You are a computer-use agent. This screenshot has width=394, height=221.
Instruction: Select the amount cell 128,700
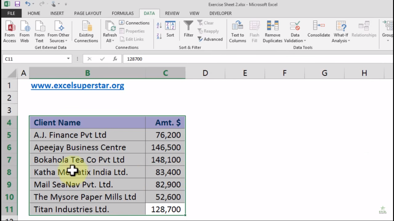click(165, 209)
